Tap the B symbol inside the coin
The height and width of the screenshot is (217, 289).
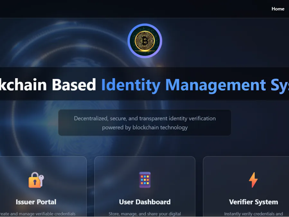pos(145,41)
